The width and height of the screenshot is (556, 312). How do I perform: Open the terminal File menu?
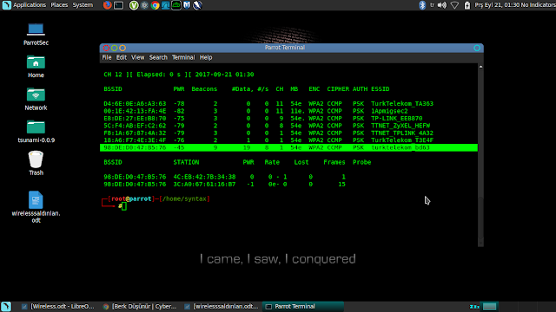pyautogui.click(x=107, y=57)
